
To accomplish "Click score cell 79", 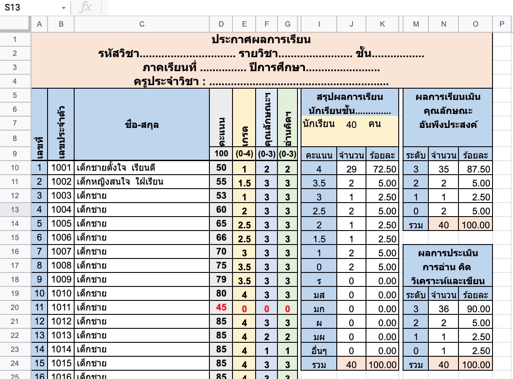I will point(221,279).
